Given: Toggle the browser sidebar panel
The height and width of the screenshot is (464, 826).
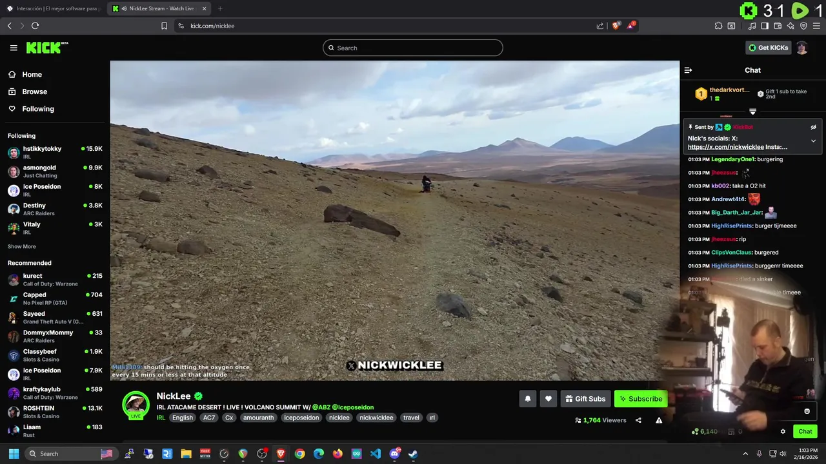Looking at the screenshot, I should [765, 26].
